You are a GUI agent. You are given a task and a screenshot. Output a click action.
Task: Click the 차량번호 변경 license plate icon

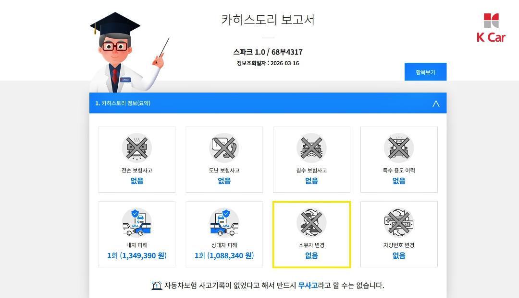399,222
